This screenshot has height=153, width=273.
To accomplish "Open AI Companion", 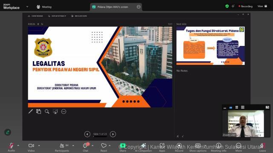I will click(x=143, y=147).
